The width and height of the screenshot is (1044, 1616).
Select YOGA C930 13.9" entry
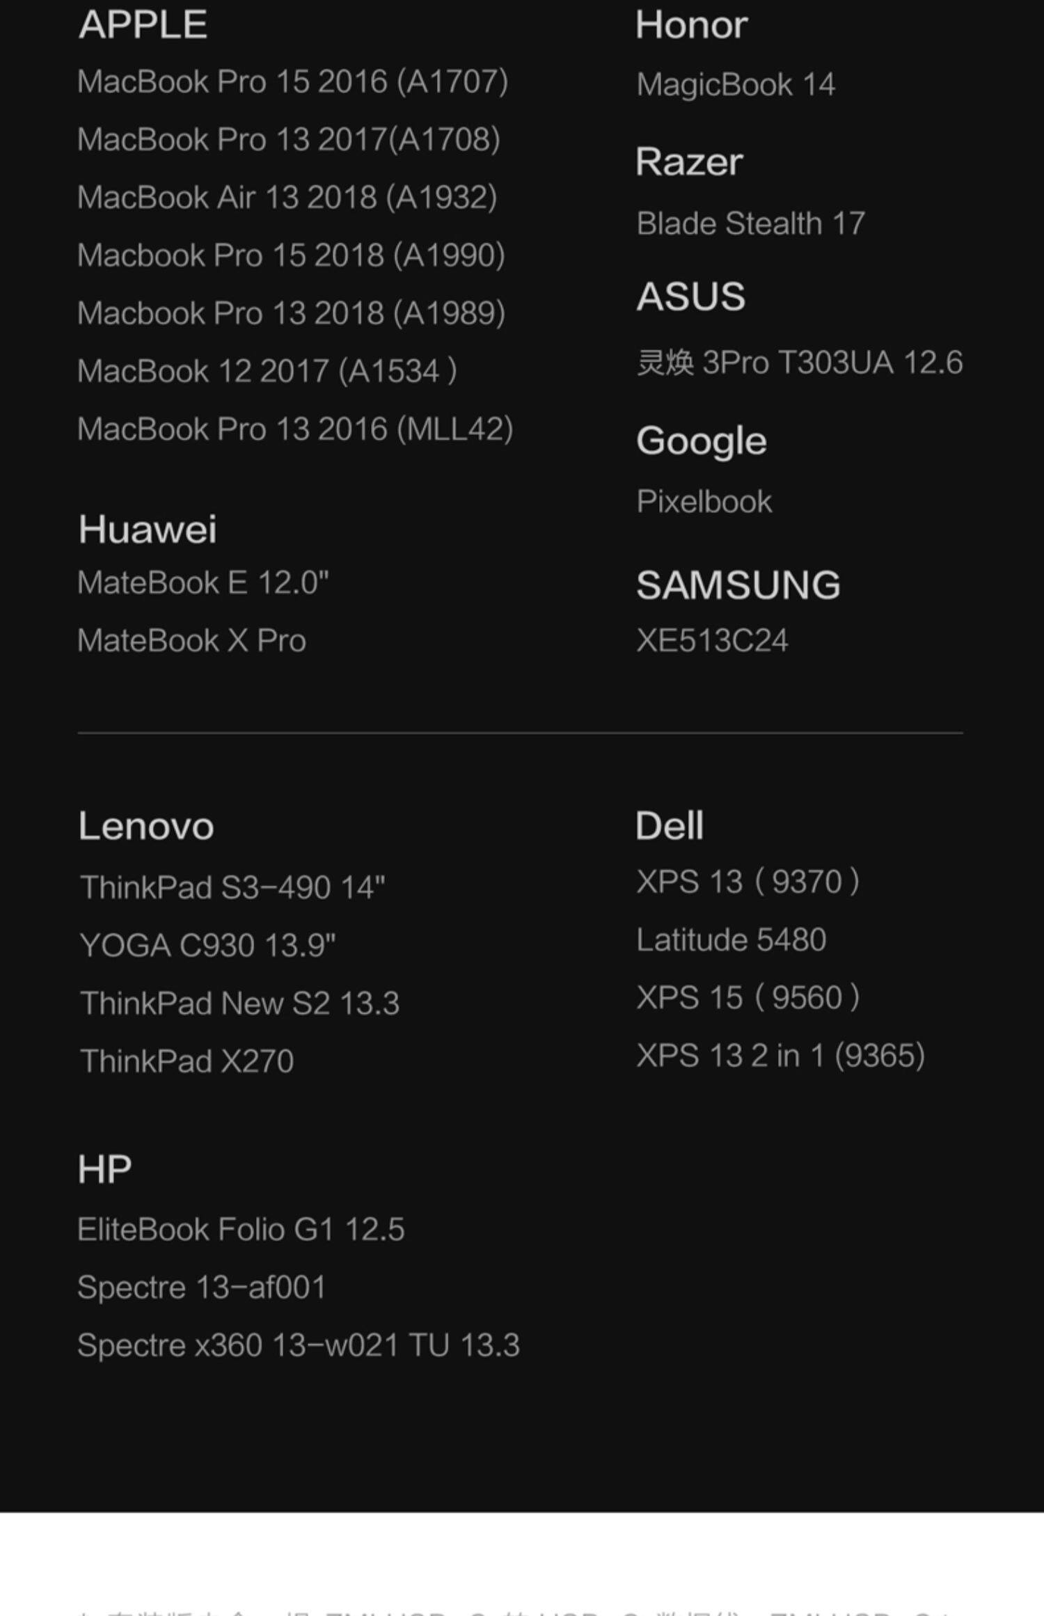click(207, 946)
